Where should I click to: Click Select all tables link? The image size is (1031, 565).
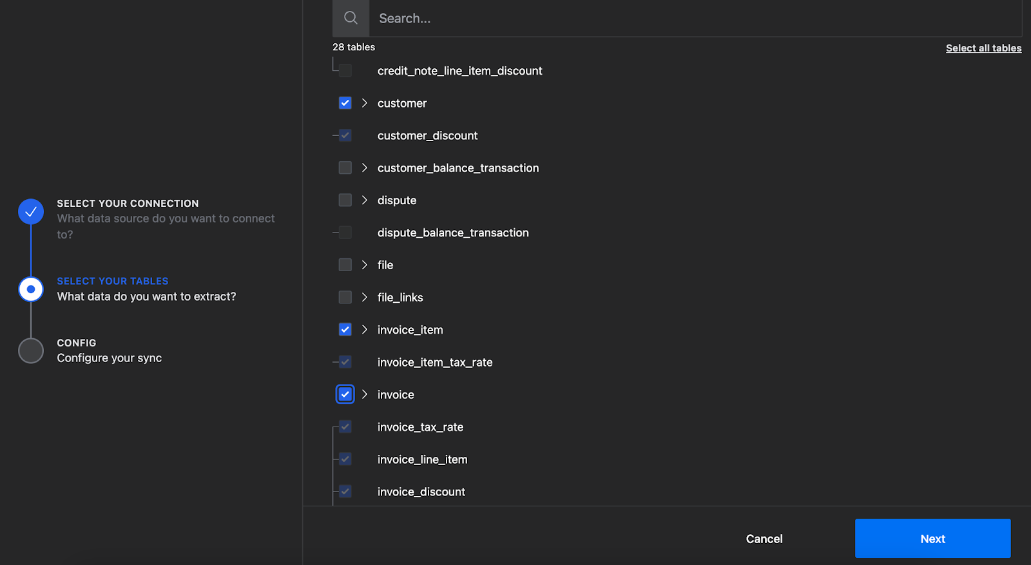[983, 48]
